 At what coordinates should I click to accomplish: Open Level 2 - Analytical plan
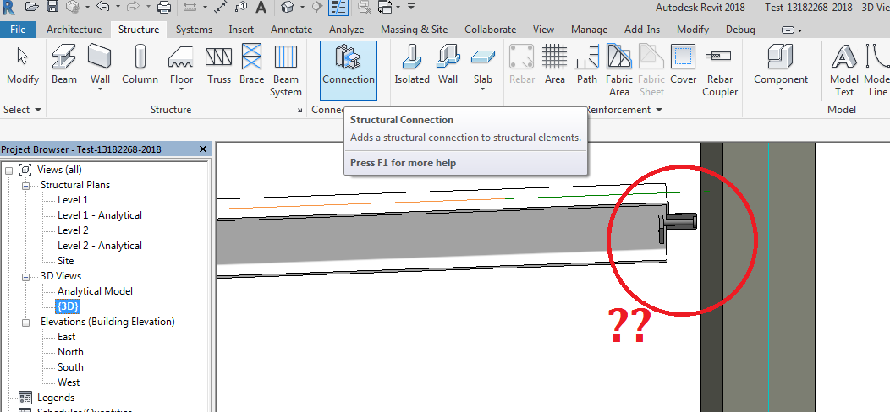point(99,246)
